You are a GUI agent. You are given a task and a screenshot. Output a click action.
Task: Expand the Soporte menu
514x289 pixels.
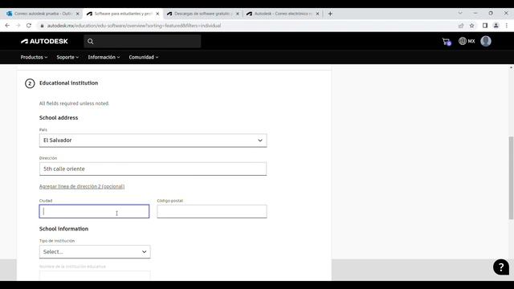[x=67, y=57]
